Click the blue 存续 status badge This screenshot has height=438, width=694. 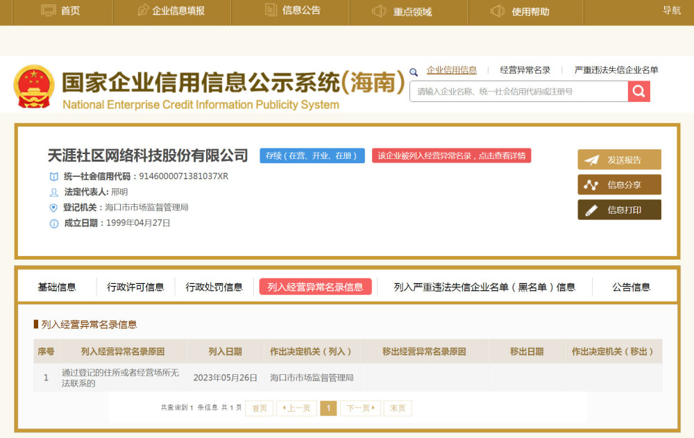click(312, 155)
